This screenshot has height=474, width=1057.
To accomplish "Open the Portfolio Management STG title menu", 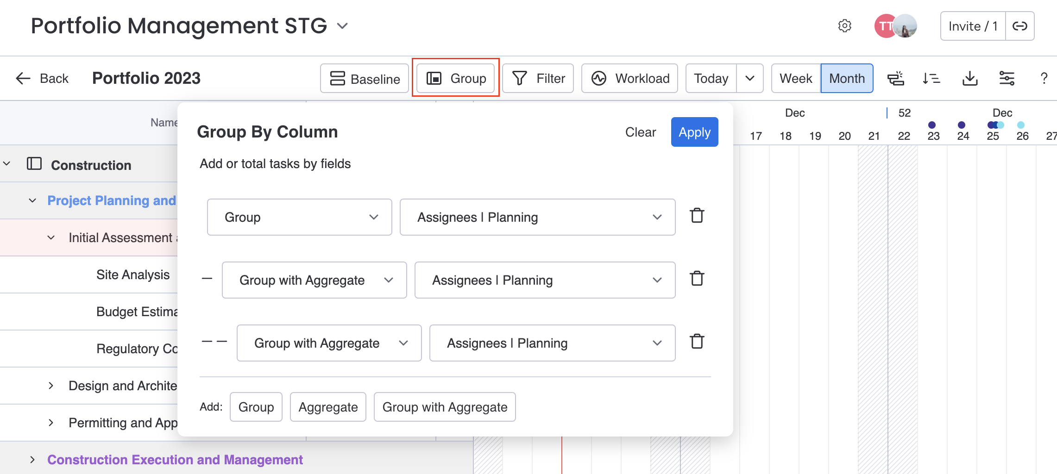I will [342, 26].
